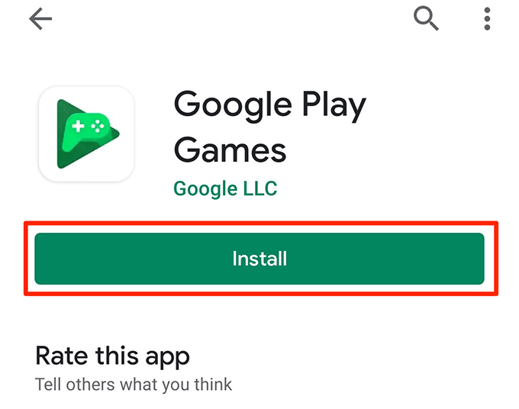Tap the Google Play Games app icon
Screen dimensions: 519x409
(x=86, y=134)
